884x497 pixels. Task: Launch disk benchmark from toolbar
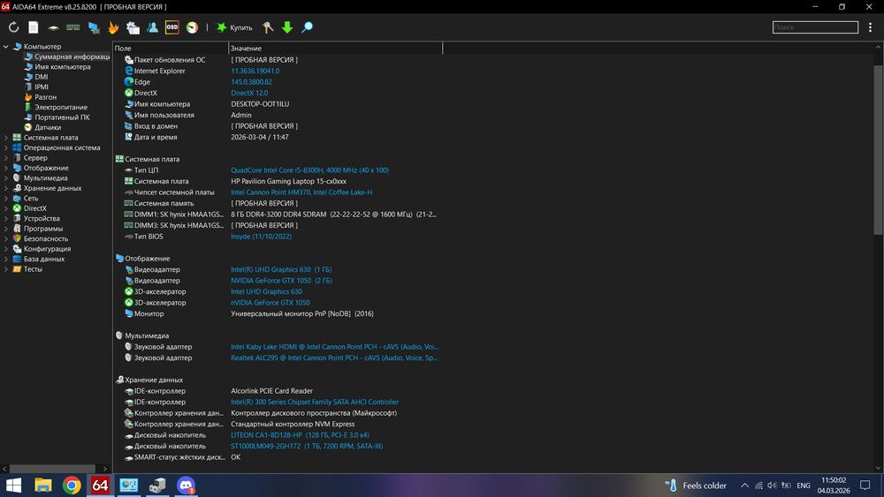pyautogui.click(x=54, y=27)
